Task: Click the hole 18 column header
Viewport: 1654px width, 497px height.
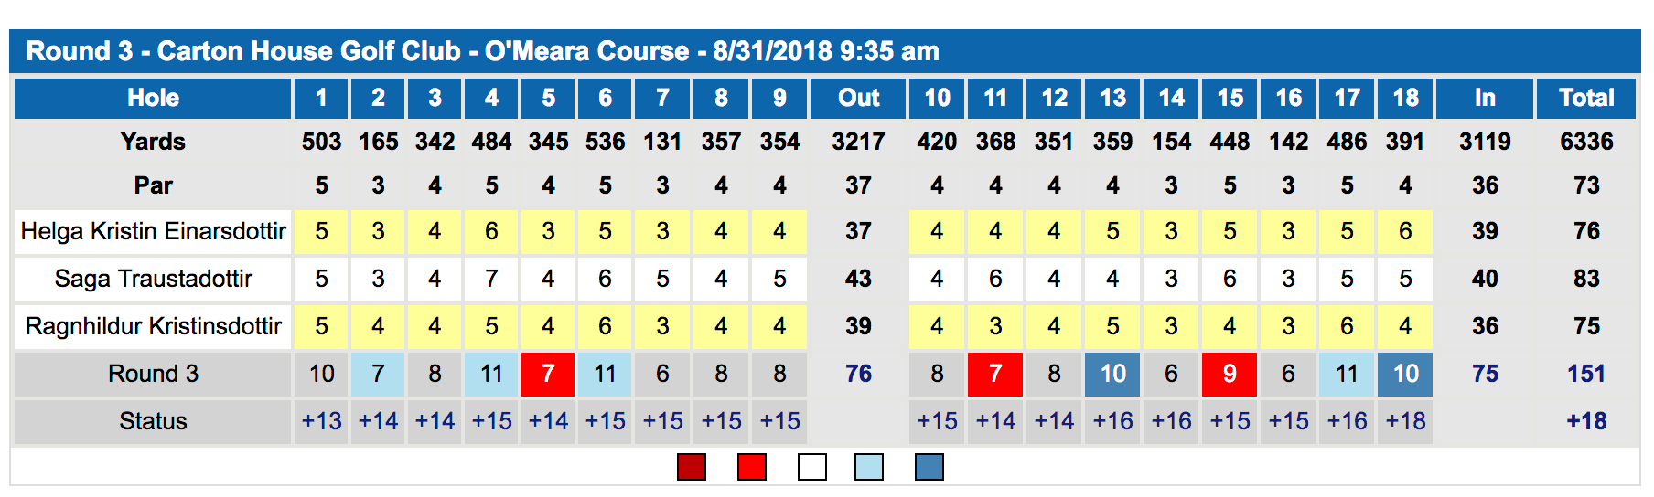Action: click(x=1405, y=98)
